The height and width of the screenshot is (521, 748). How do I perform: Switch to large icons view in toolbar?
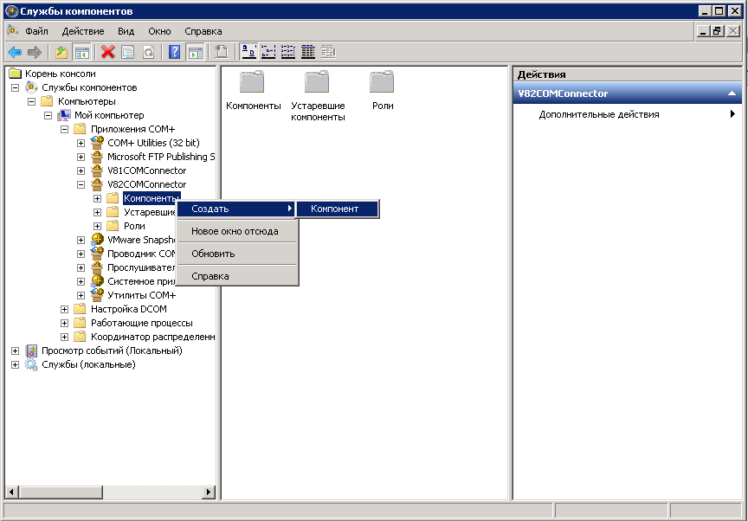tap(248, 52)
